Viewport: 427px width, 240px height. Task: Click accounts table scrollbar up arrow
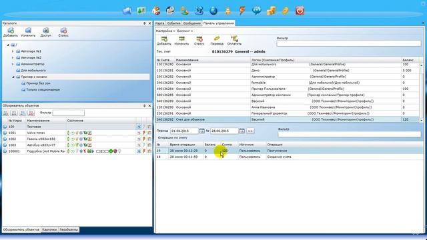tap(421, 65)
